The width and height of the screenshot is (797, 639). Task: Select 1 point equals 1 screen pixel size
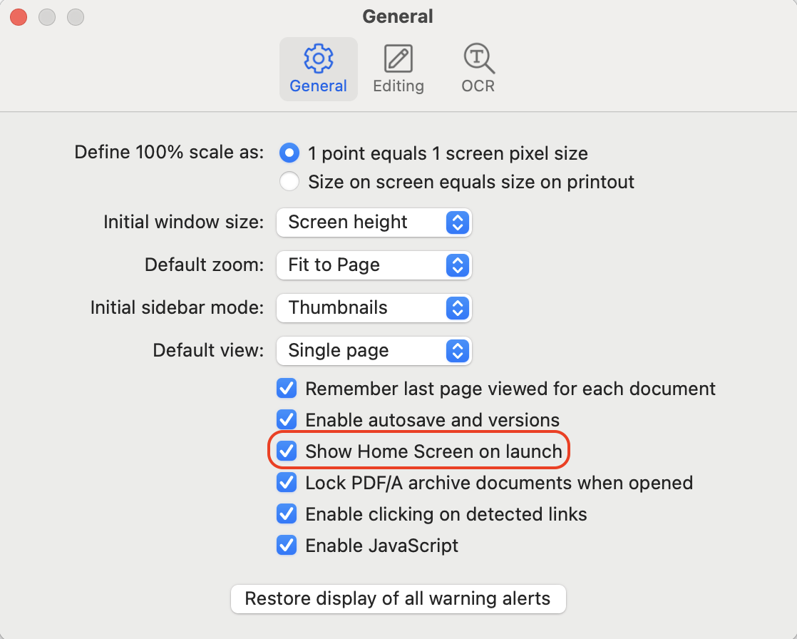tap(289, 153)
